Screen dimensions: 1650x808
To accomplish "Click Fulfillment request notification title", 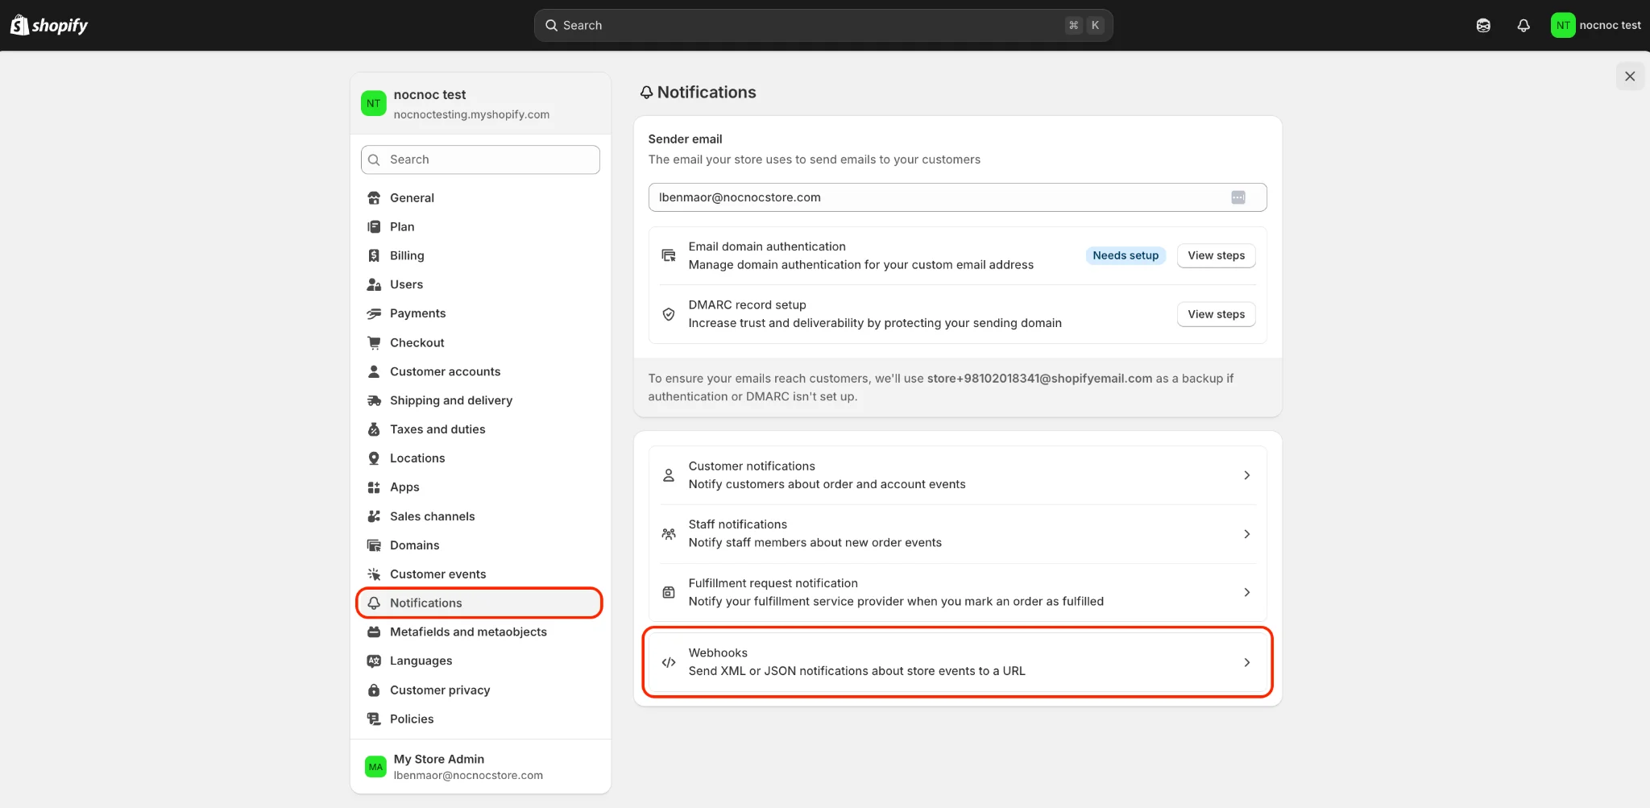I will pos(773,583).
